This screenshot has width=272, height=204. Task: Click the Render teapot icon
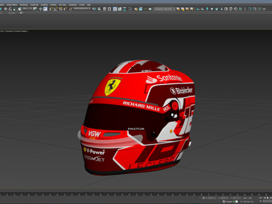tap(150, 9)
